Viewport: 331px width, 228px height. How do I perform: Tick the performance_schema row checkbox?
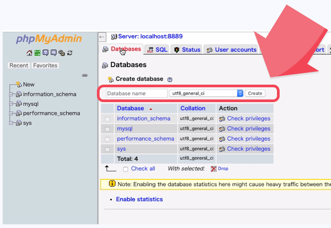(107, 139)
